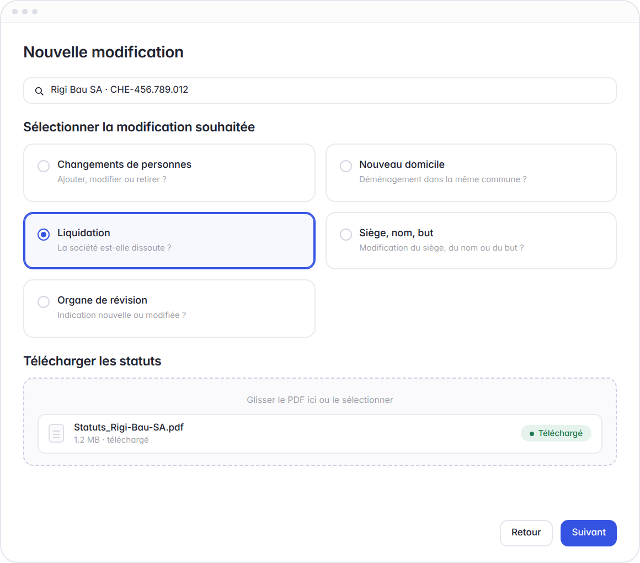Click the green Téléchargé status badge
640x563 pixels.
click(x=556, y=433)
